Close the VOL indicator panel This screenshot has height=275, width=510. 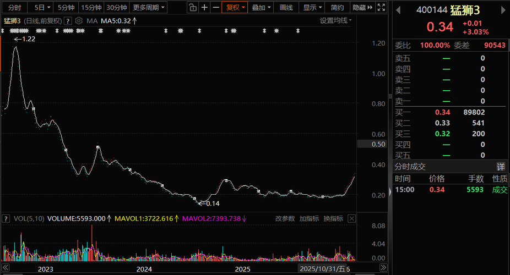pyautogui.click(x=351, y=218)
